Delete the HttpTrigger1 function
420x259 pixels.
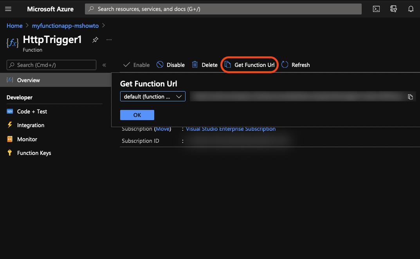(x=205, y=65)
